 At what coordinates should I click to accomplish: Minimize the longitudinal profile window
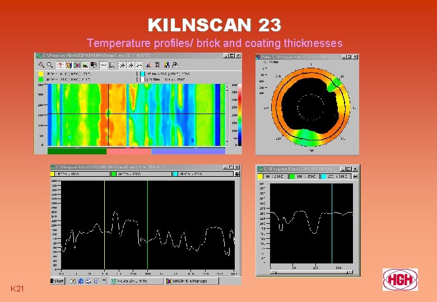225,167
